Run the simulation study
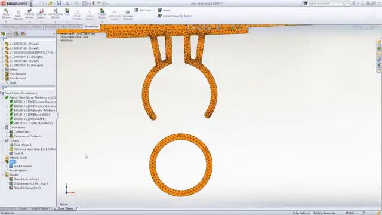 (x=67, y=12)
